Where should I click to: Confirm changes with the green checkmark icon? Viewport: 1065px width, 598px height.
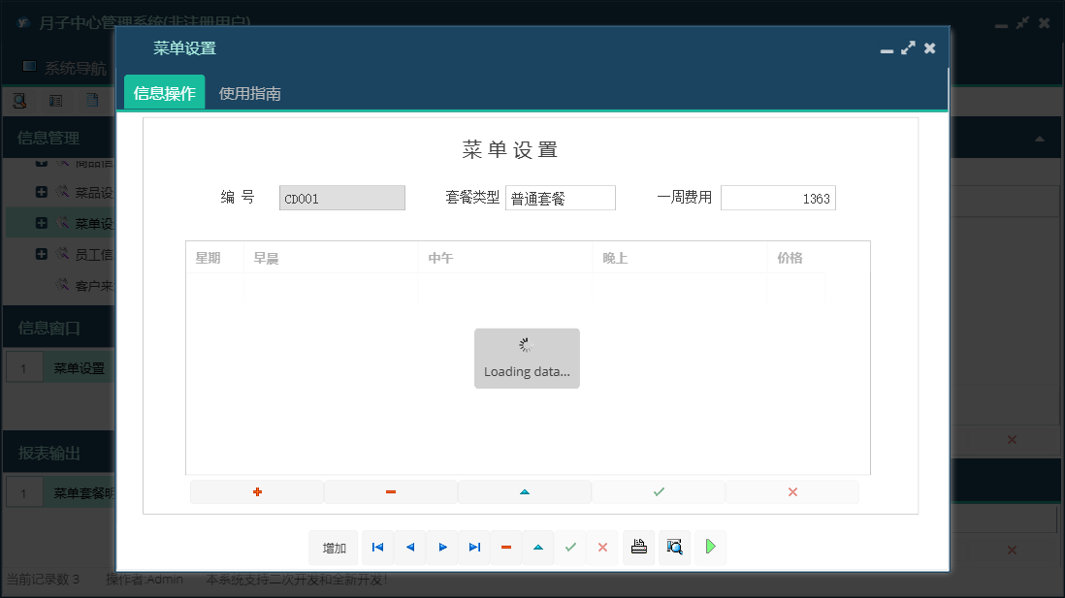570,547
